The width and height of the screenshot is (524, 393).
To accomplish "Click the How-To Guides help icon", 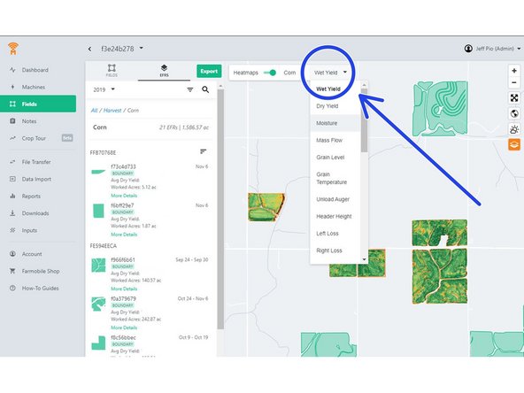I will [12, 288].
